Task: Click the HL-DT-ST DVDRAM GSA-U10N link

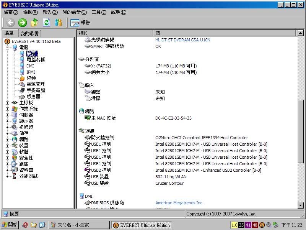Action: 183,40
